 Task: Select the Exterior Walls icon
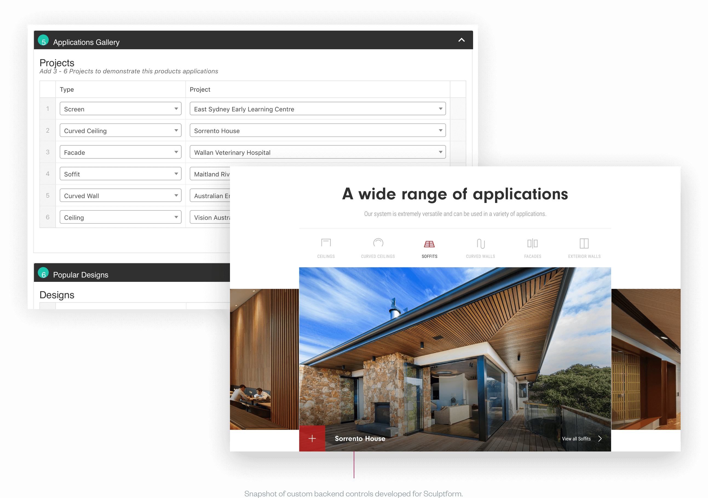coord(584,244)
